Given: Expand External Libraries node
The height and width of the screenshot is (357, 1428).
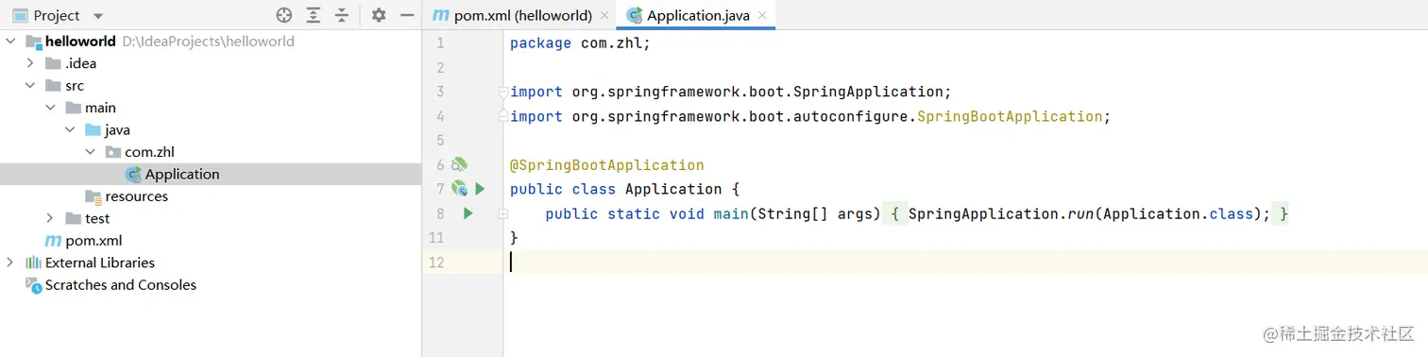Looking at the screenshot, I should (10, 263).
